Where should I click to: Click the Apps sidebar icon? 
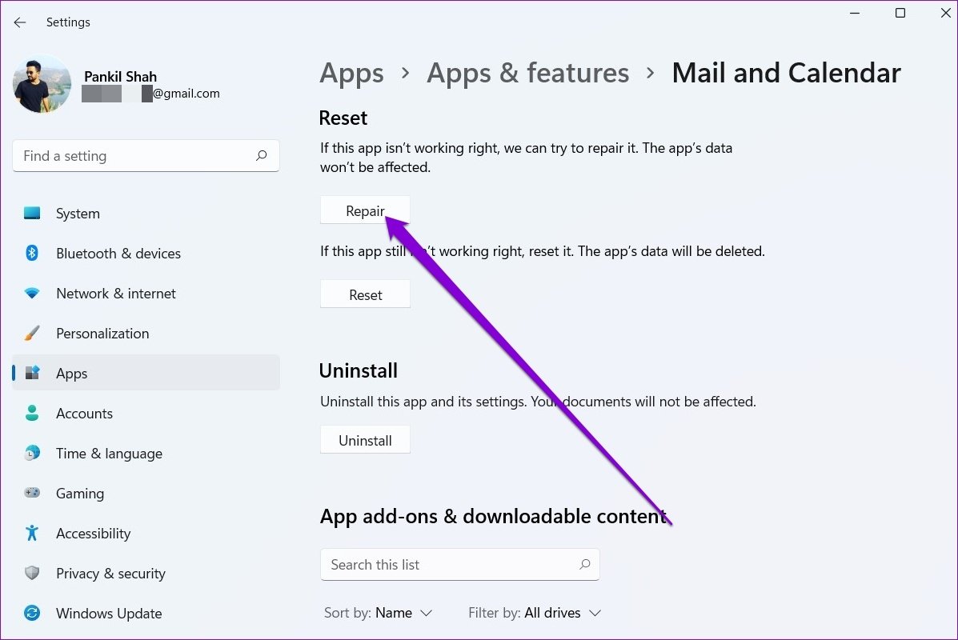click(32, 373)
